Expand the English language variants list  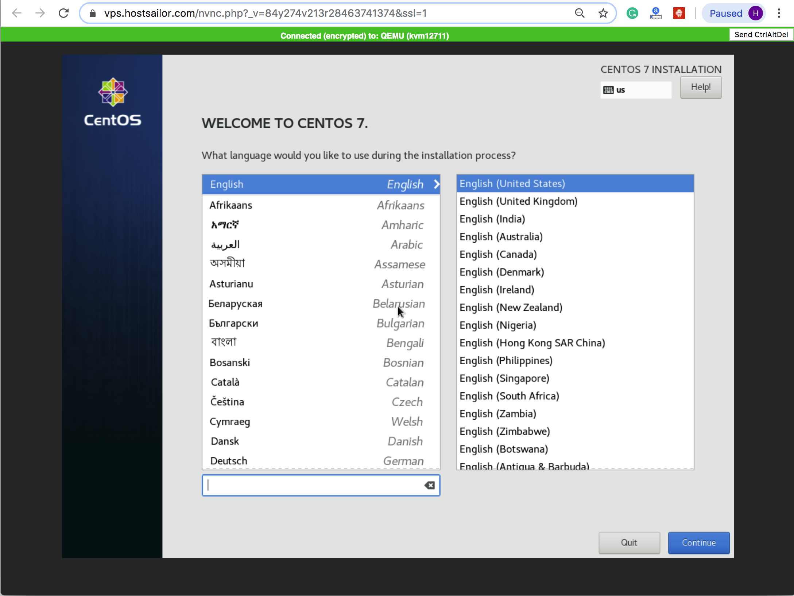(436, 184)
